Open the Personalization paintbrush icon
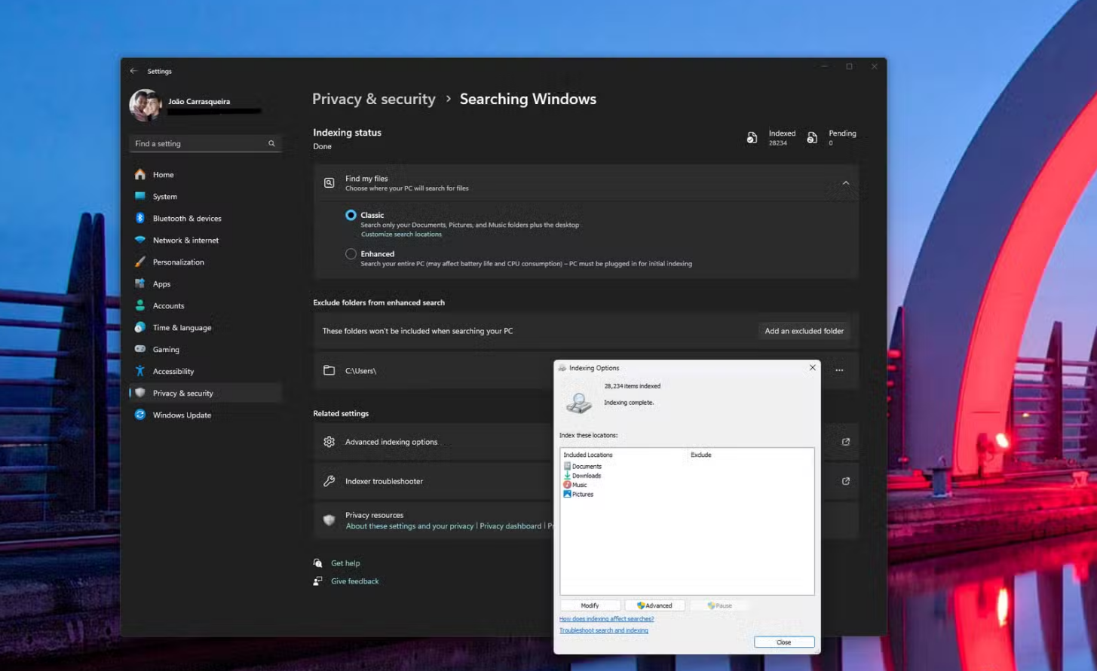The height and width of the screenshot is (671, 1097). coord(140,262)
